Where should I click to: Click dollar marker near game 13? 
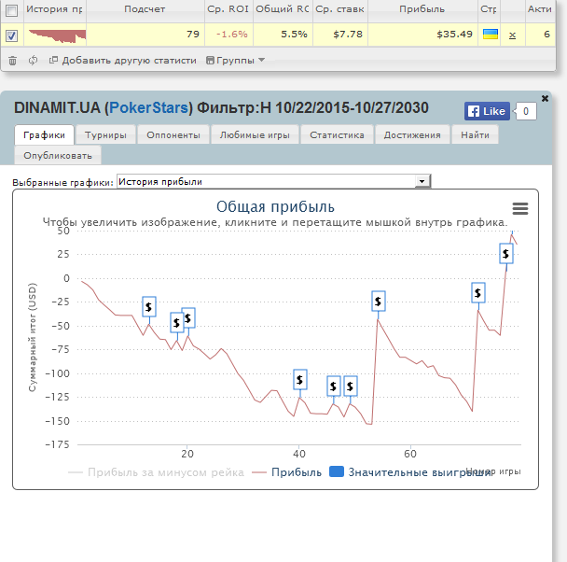[x=149, y=306]
